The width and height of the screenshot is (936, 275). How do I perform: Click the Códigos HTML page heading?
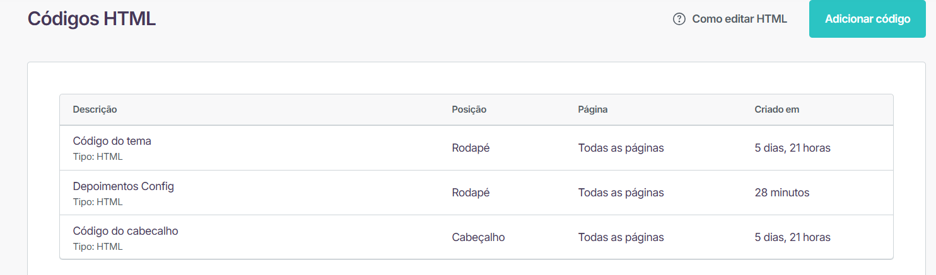click(x=91, y=19)
